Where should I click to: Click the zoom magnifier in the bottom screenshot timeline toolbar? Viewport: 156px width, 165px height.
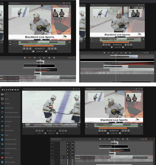point(128,139)
